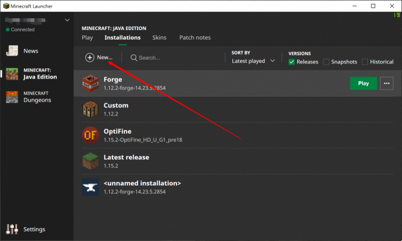Click the Latest release grass block icon
The width and height of the screenshot is (402, 241).
(x=90, y=161)
